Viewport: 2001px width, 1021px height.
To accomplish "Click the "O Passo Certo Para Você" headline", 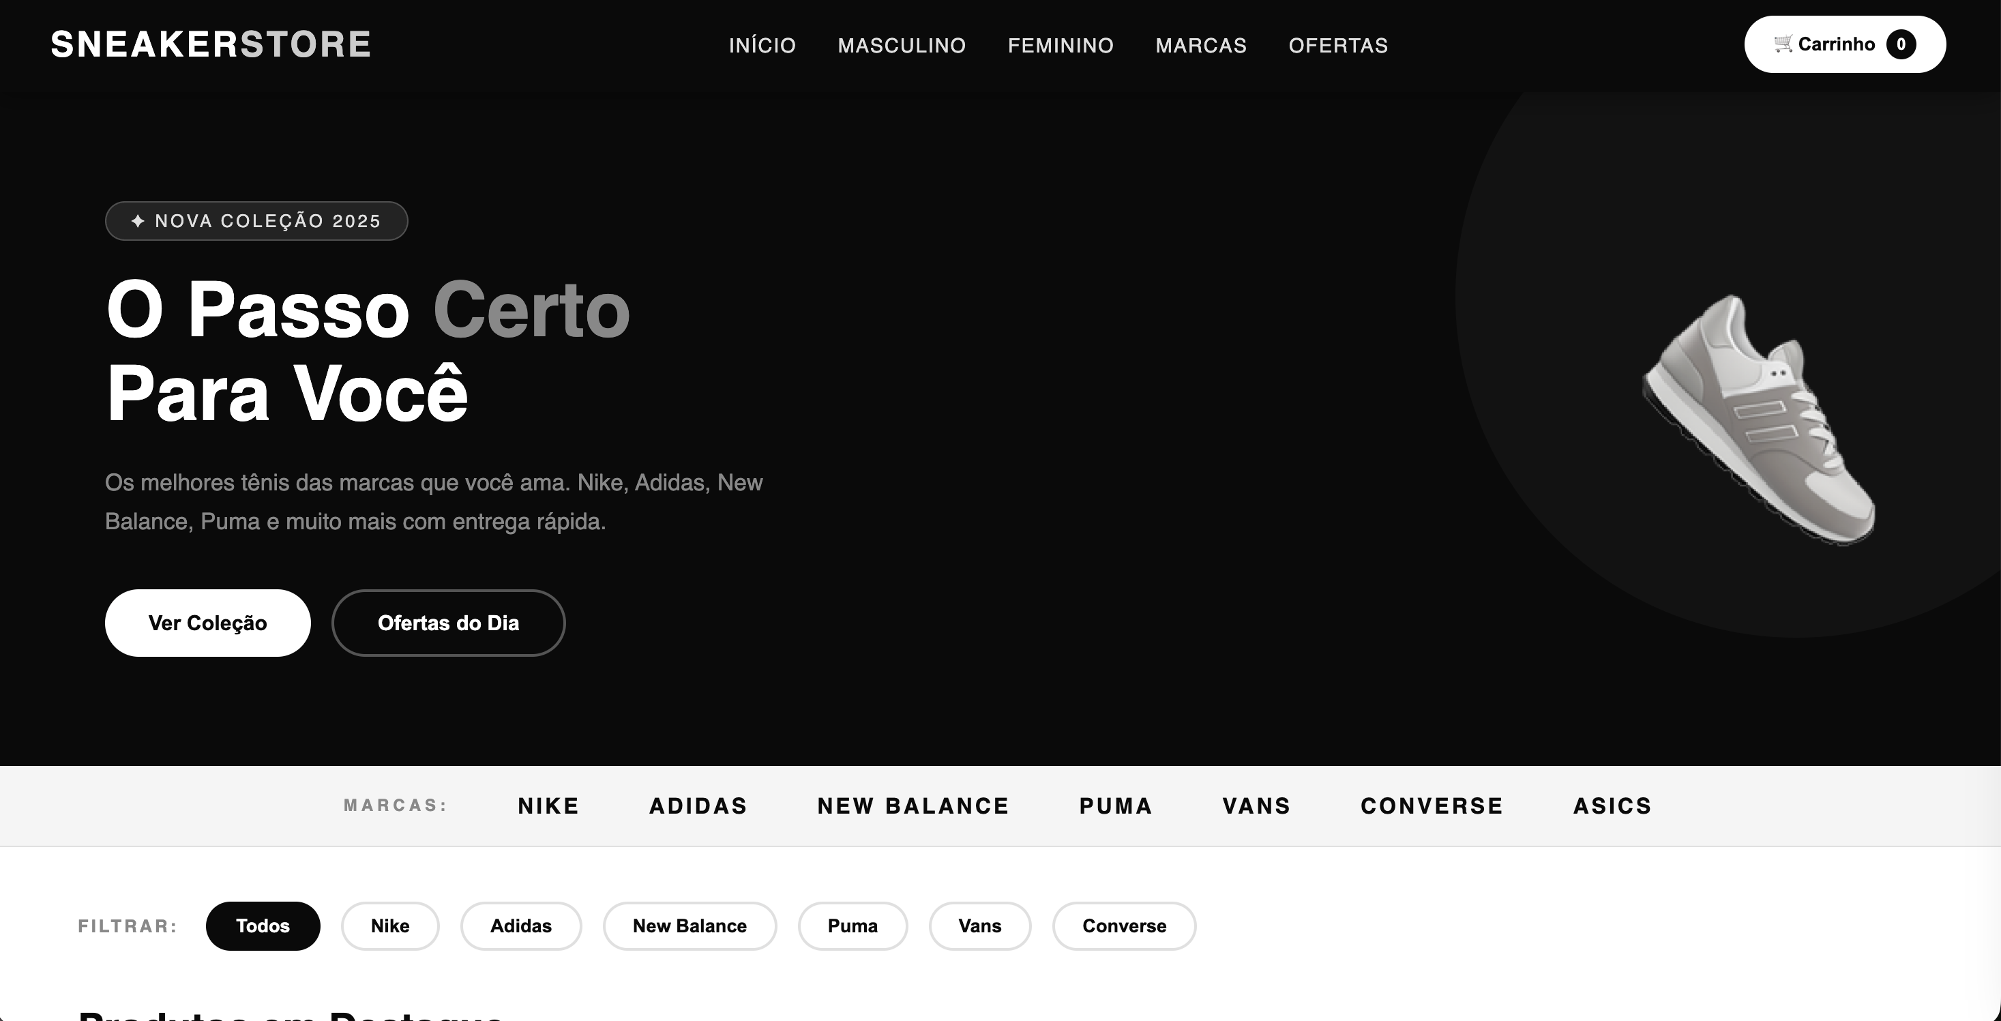I will pyautogui.click(x=368, y=351).
